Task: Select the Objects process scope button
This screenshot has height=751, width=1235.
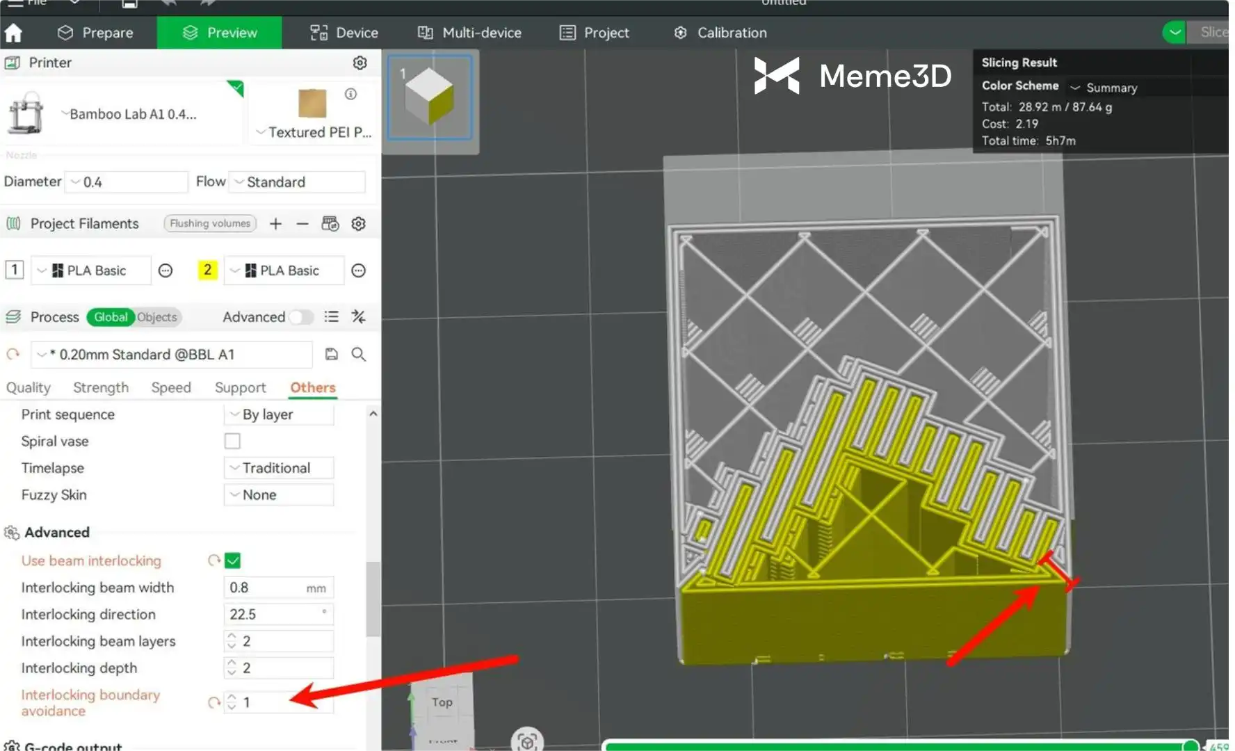Action: pos(157,317)
